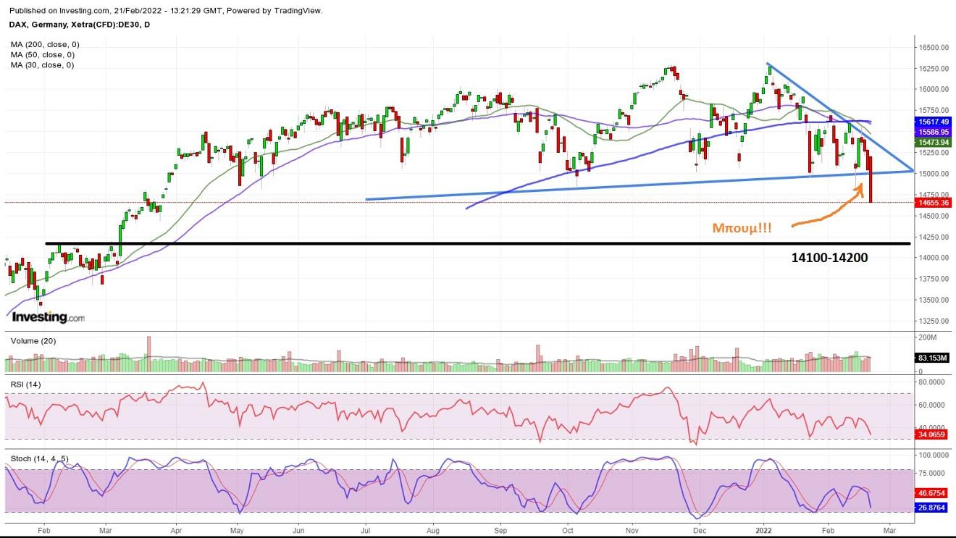This screenshot has height=538, width=956.
Task: Open the Stoch (14, 4, 5) indicator label
Action: [40, 459]
